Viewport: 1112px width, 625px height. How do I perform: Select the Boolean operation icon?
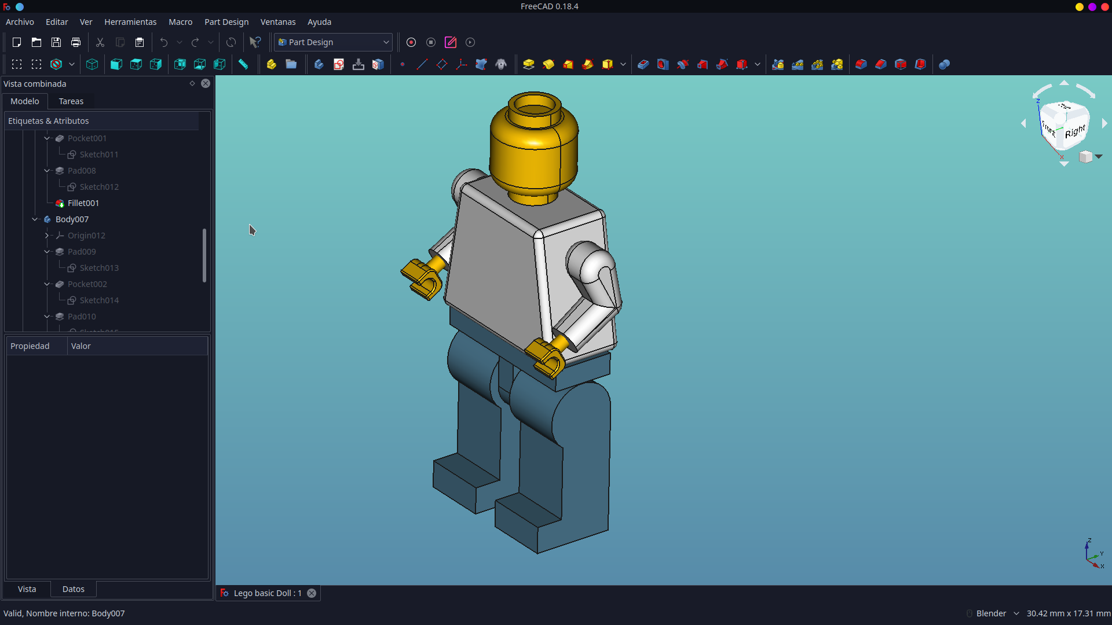[x=944, y=64]
